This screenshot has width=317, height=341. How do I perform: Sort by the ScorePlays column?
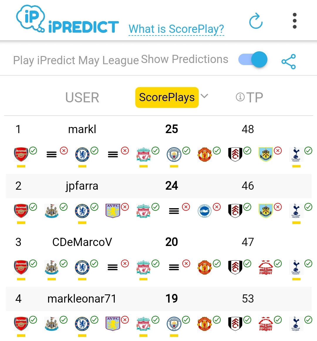[x=167, y=97]
